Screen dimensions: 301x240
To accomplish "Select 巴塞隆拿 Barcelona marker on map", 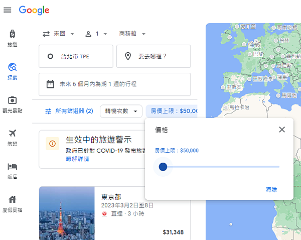I will coord(249,79).
